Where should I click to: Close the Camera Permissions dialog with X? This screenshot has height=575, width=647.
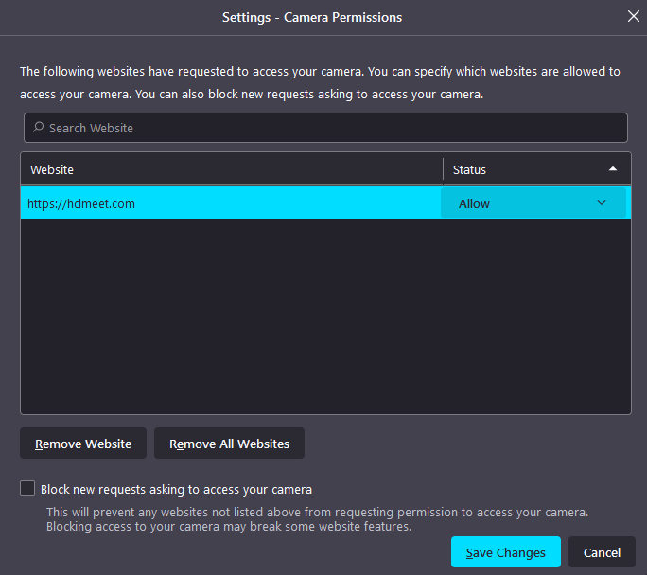(x=634, y=16)
